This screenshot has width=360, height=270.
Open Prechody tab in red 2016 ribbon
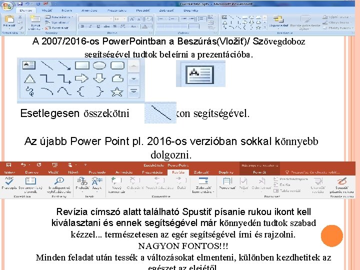click(97, 172)
